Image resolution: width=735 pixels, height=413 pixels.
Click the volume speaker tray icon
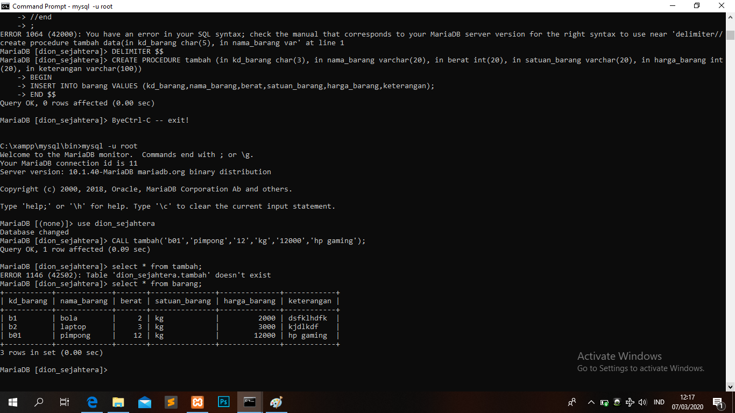(642, 402)
